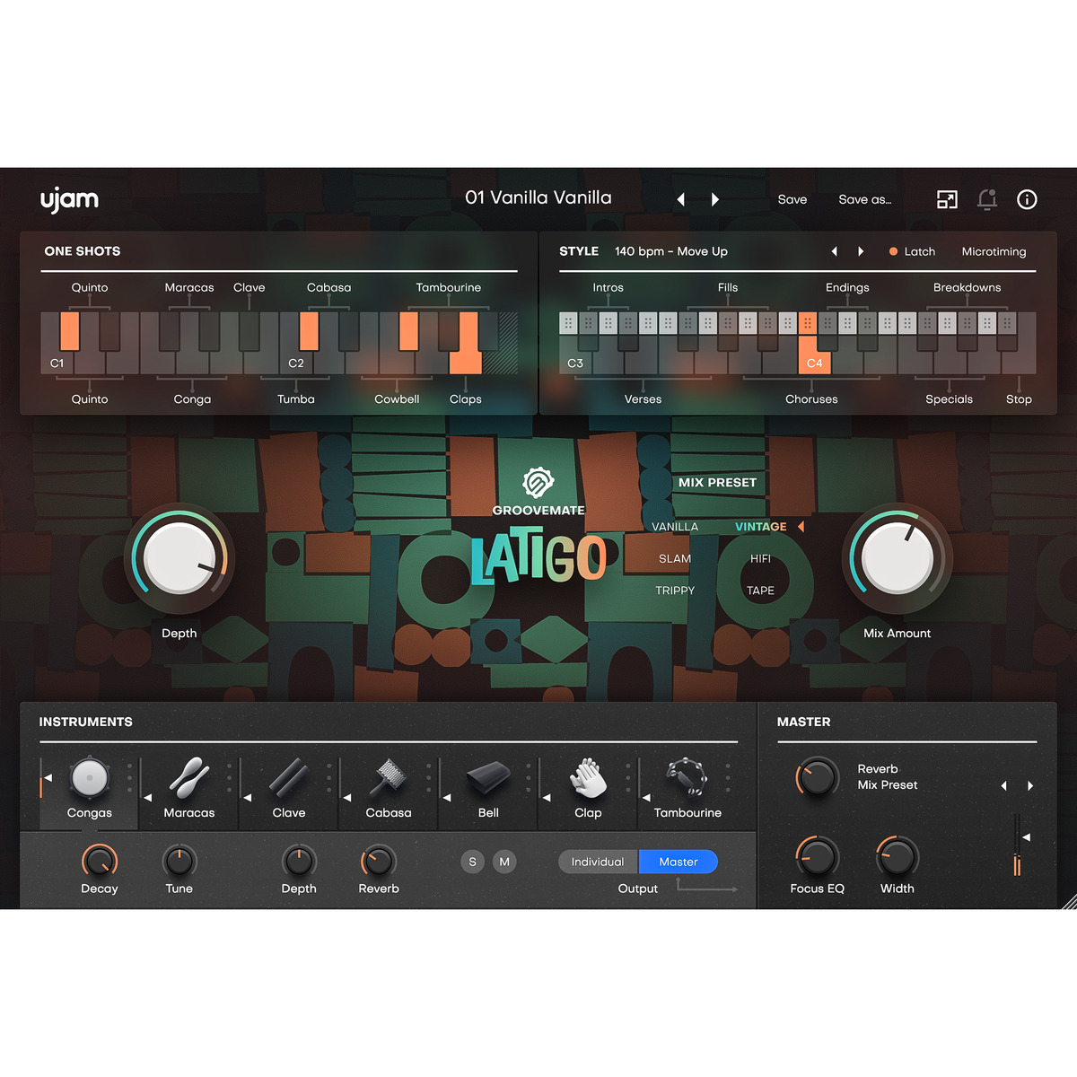The image size is (1077, 1077).
Task: Select the Congas instrument icon
Action: click(89, 780)
